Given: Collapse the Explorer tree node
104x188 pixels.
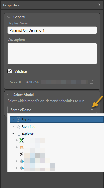Looking at the screenshot, I should (x=13, y=133).
